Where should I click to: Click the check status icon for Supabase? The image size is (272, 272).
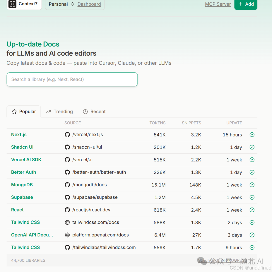(252, 197)
